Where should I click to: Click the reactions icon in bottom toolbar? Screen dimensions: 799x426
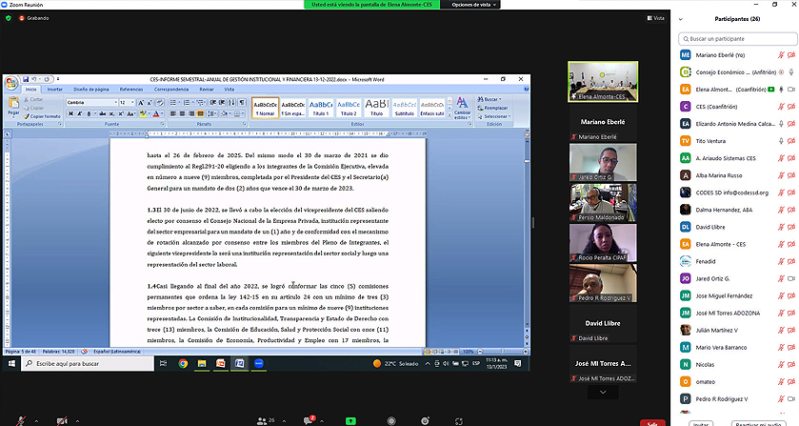(425, 421)
